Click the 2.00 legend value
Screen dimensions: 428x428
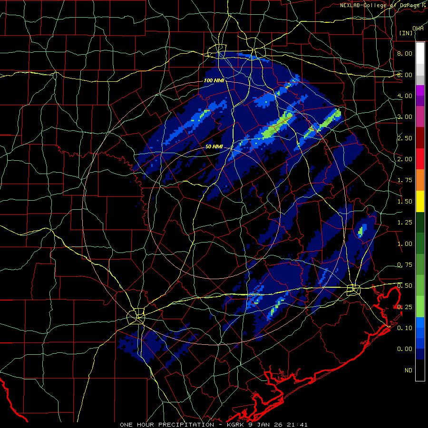point(405,159)
